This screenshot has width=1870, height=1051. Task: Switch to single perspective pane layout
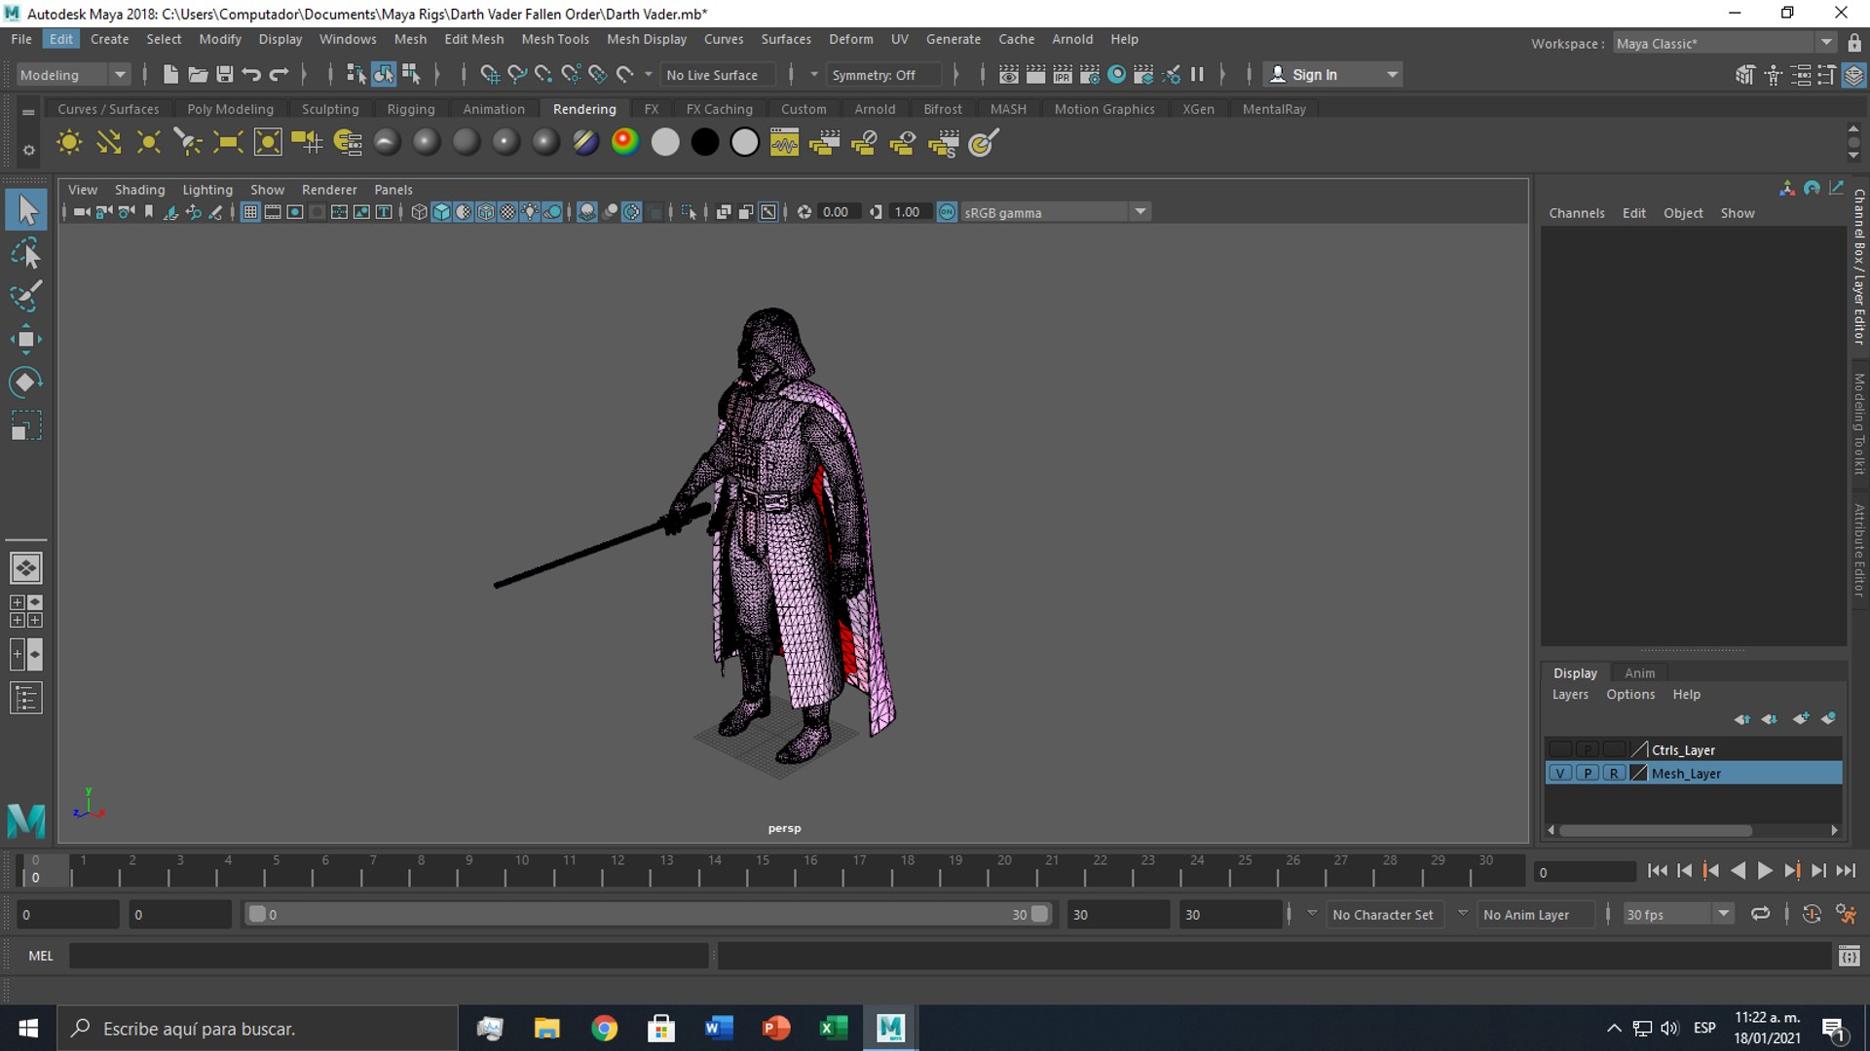coord(26,567)
